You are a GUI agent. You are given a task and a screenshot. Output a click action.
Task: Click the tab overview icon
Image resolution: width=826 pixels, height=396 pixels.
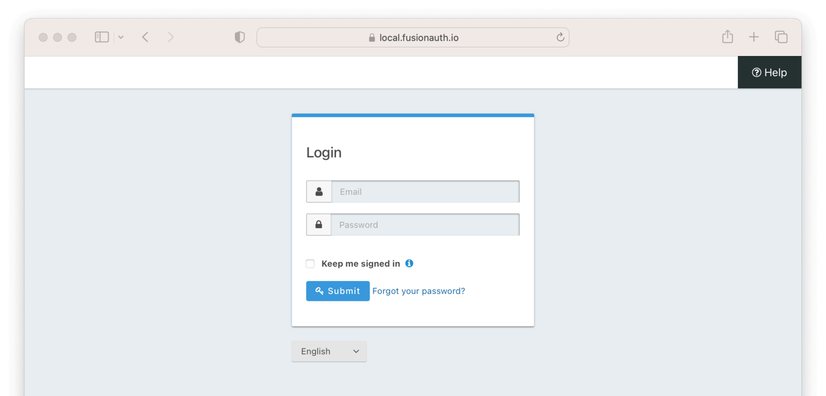pyautogui.click(x=781, y=37)
